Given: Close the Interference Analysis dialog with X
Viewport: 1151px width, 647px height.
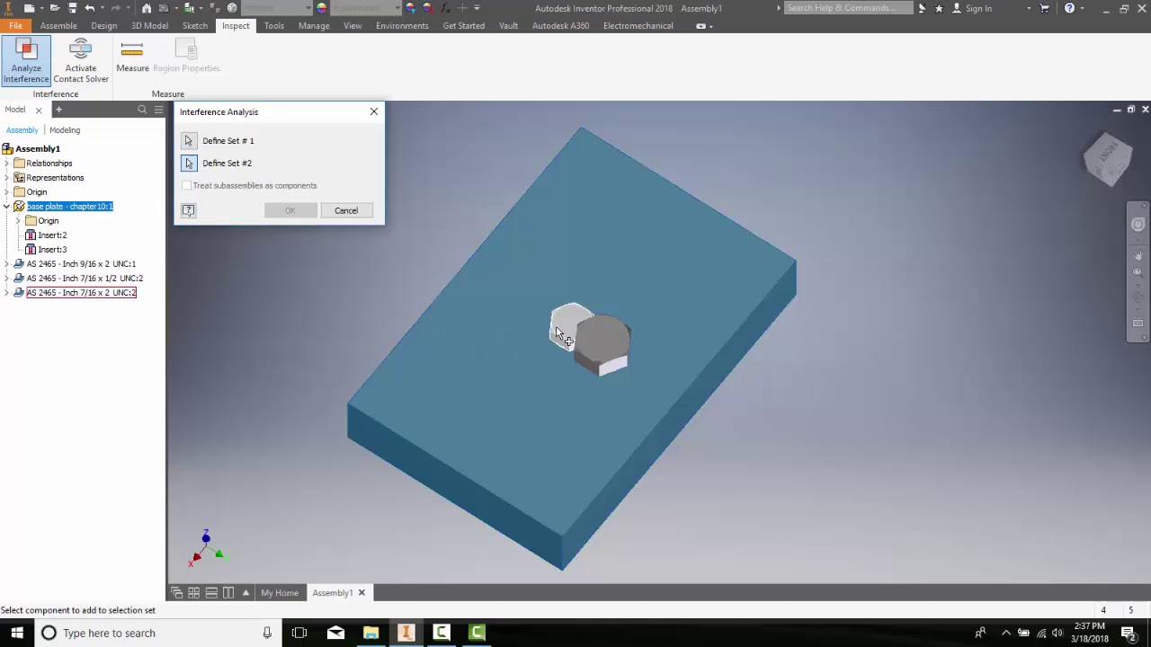Looking at the screenshot, I should click(x=374, y=111).
